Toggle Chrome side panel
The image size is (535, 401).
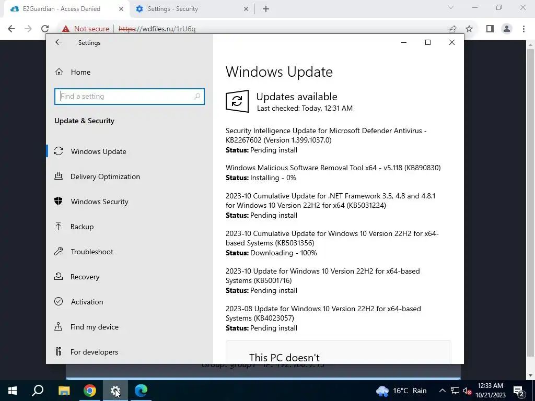pyautogui.click(x=490, y=29)
